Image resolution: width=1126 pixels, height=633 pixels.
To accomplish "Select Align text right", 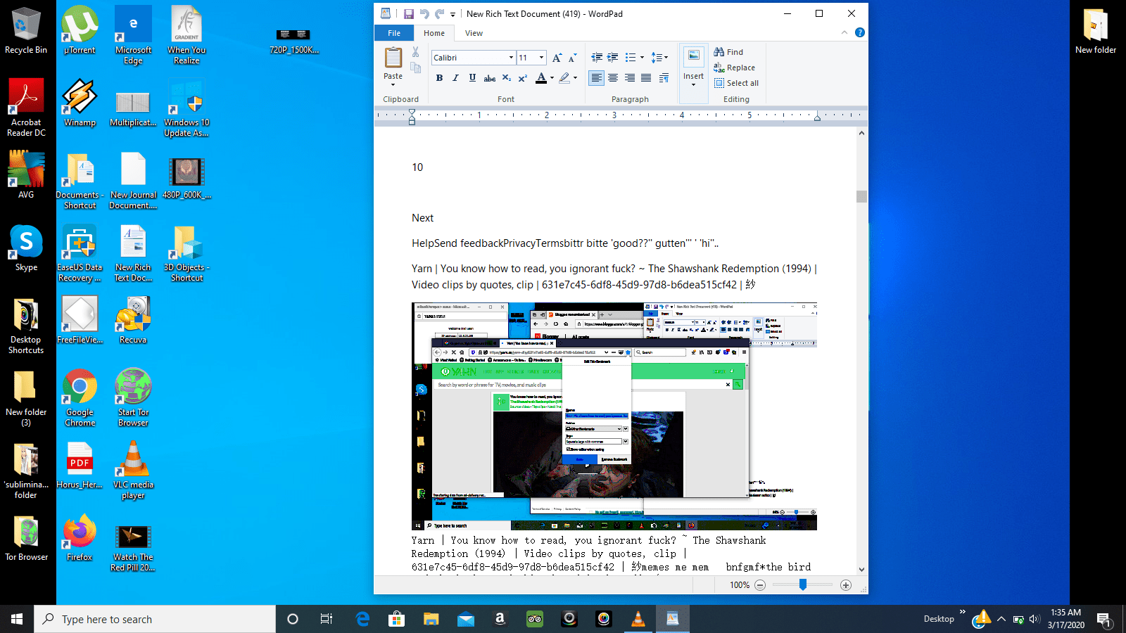I will coord(630,78).
